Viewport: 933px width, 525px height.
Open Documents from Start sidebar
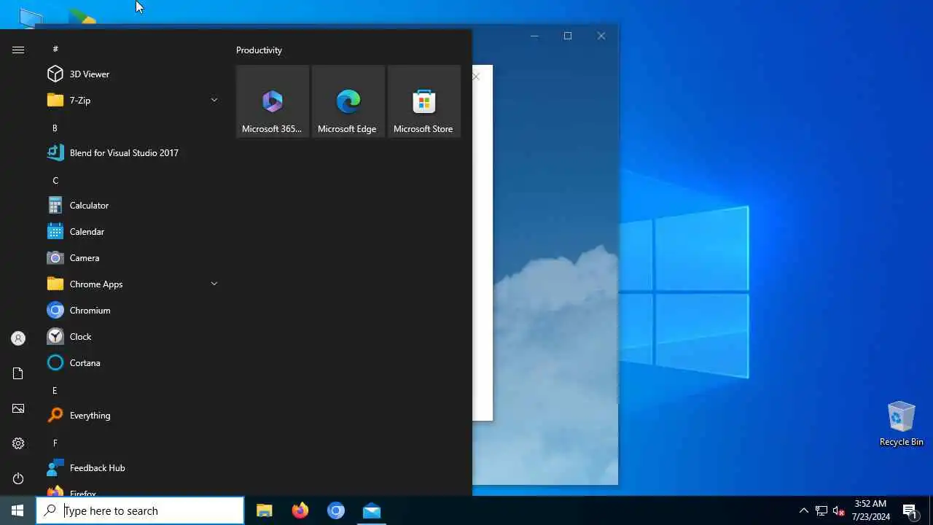[x=18, y=373]
